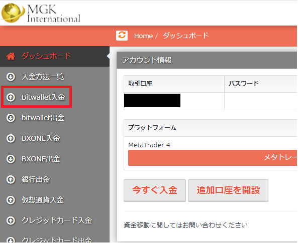Click the arrow icon beside bitwallet出金
299x243 pixels.
click(11, 118)
